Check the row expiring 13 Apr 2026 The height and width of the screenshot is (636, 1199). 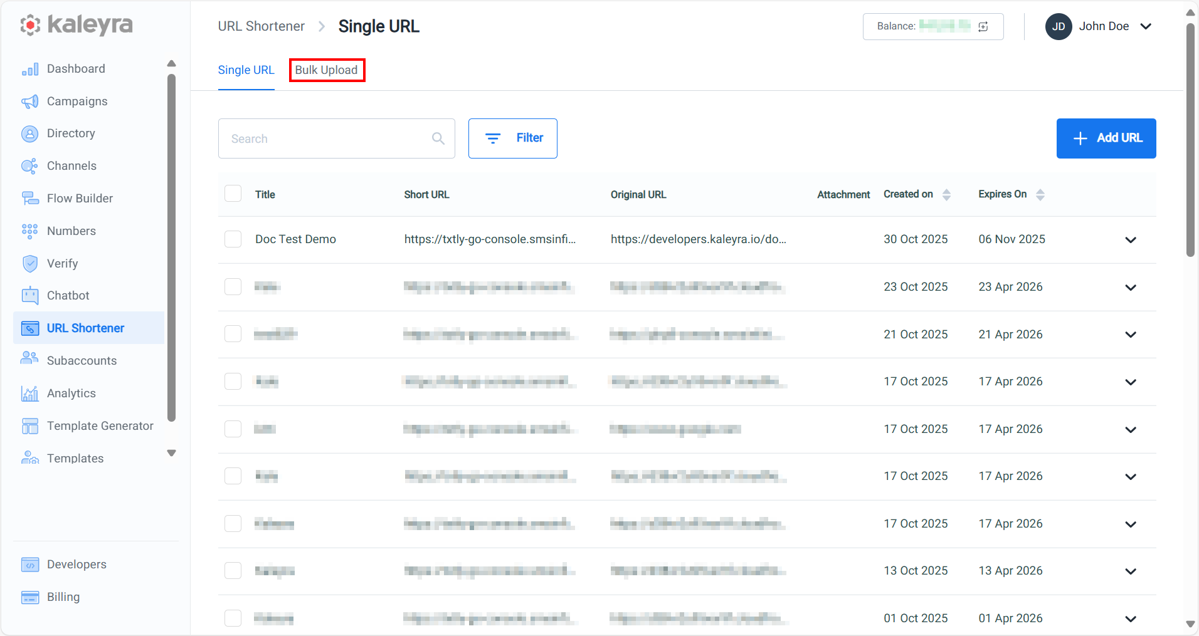coord(233,571)
